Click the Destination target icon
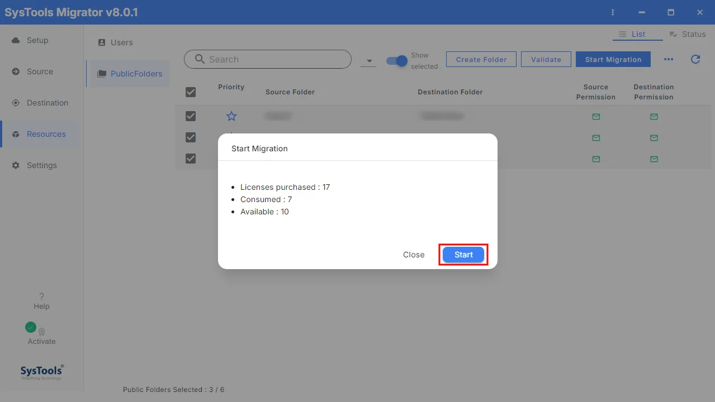This screenshot has height=402, width=715. point(16,103)
